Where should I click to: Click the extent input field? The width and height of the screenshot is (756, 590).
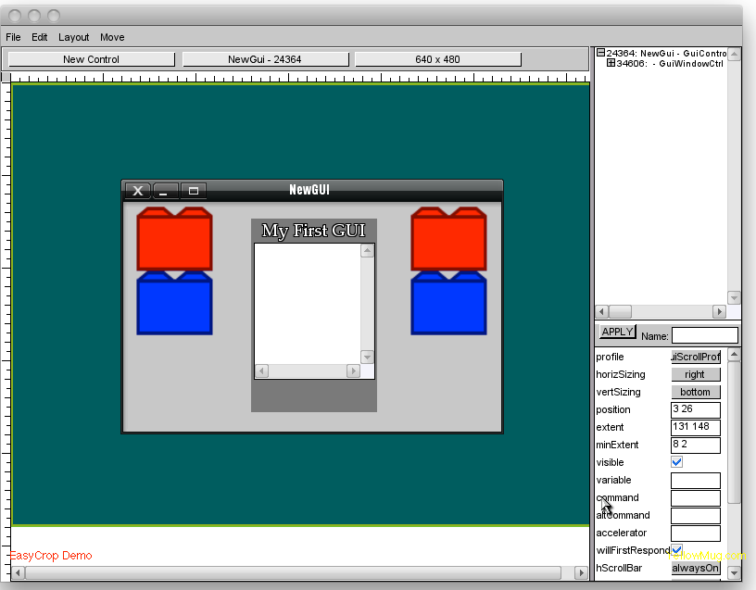click(695, 428)
